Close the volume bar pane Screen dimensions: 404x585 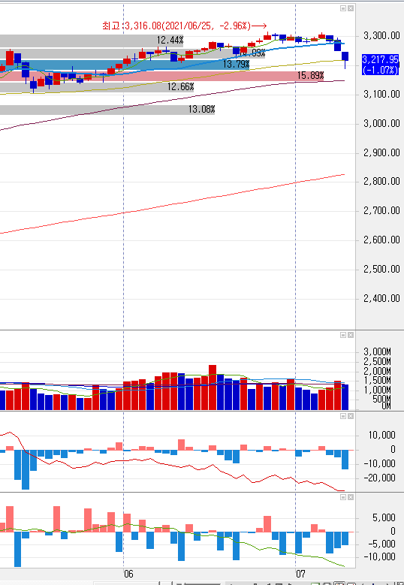[351, 335]
